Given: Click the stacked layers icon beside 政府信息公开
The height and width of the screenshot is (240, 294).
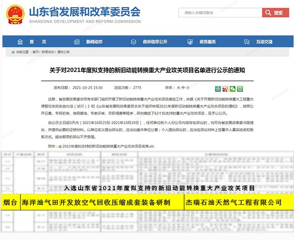Looking at the screenshot, I should (x=133, y=42).
